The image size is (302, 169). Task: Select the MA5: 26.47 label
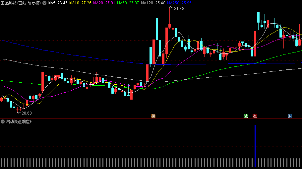(x=58, y=3)
